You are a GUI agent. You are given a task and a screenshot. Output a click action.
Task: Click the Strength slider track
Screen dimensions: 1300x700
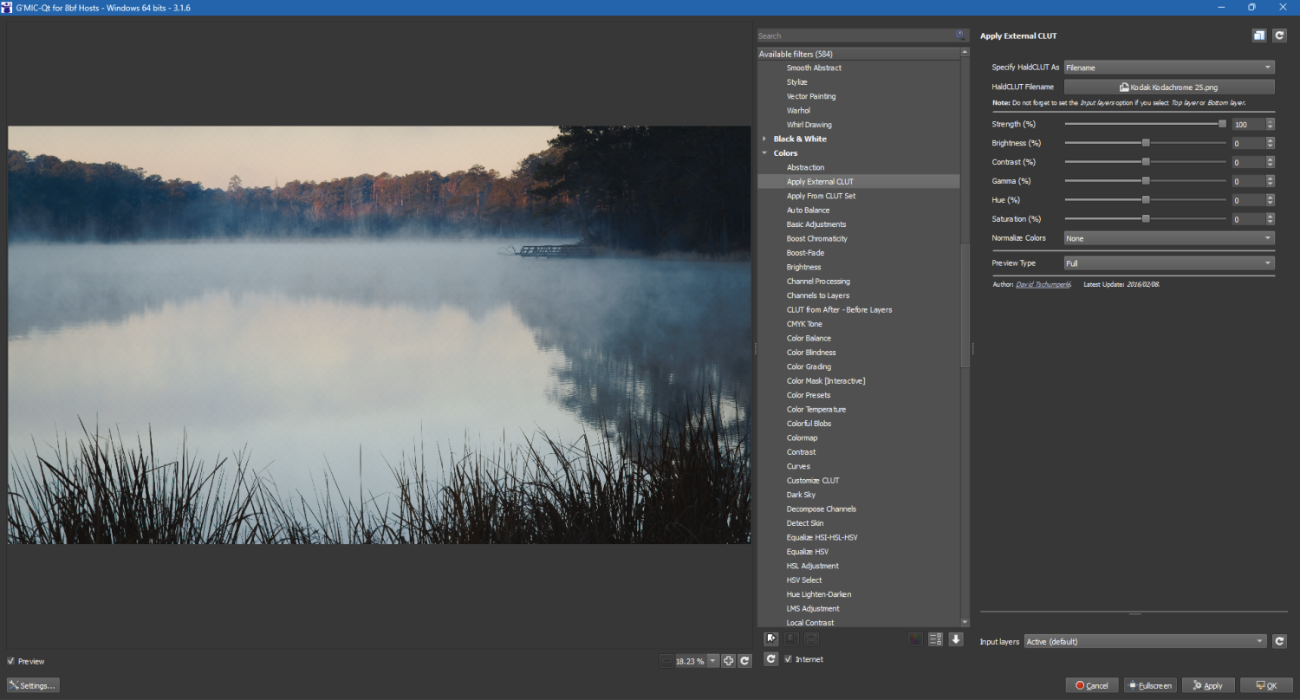pos(1144,124)
